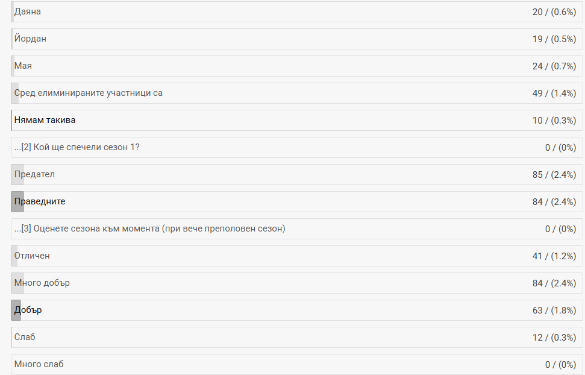Viewport: 585px width, 375px height.
Task: Click question "[2] Кой ще спечели сезон 1?"
Action: 77,148
